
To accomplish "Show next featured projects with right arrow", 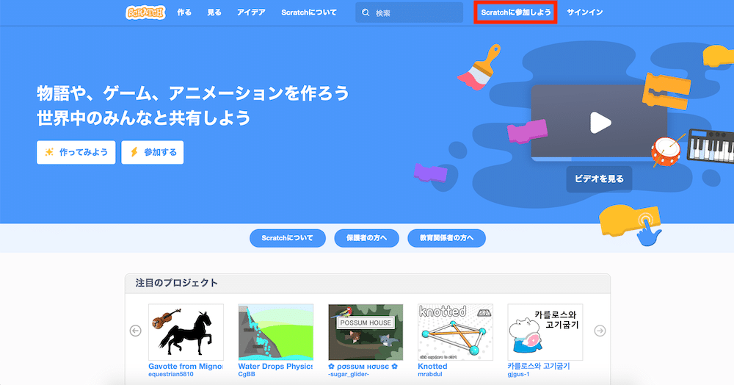I will click(600, 331).
